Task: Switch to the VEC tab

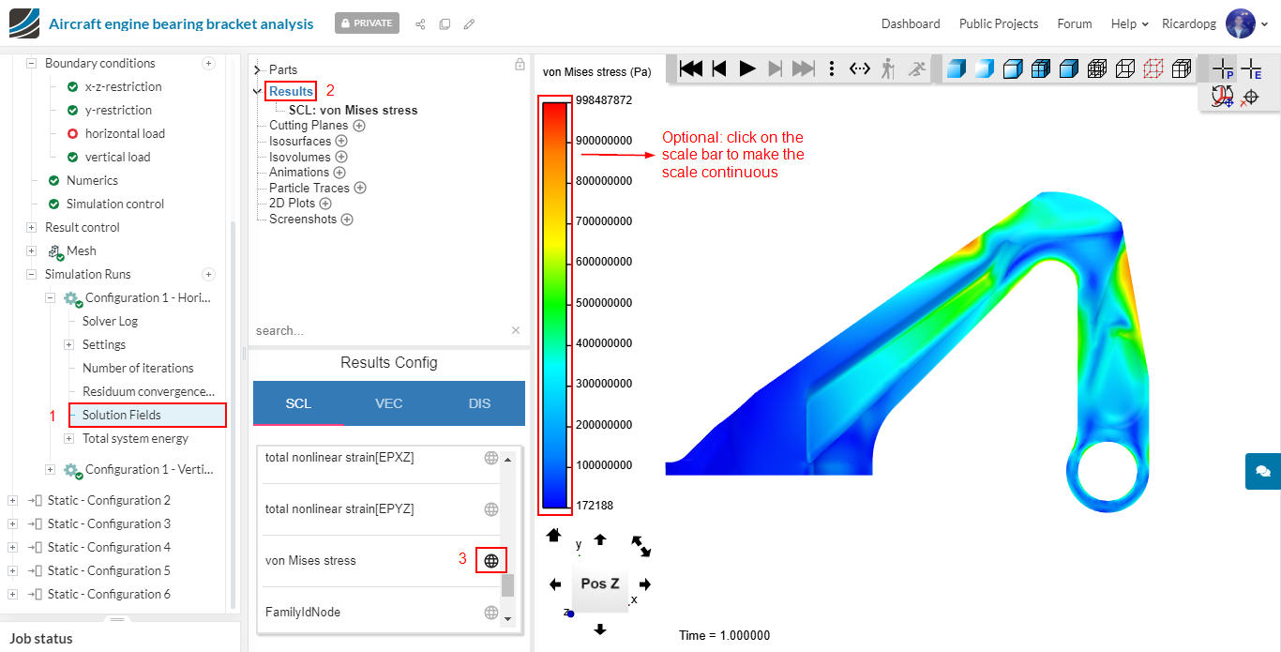Action: [x=389, y=403]
